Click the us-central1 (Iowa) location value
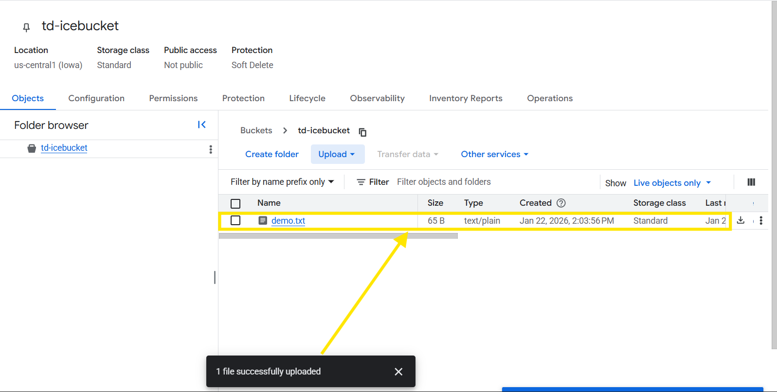777x392 pixels. tap(48, 65)
